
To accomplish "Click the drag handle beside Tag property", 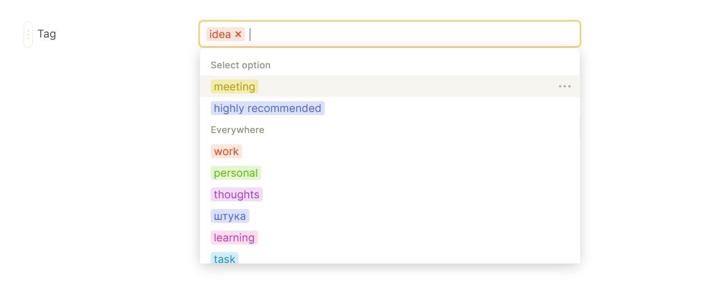I will click(28, 34).
